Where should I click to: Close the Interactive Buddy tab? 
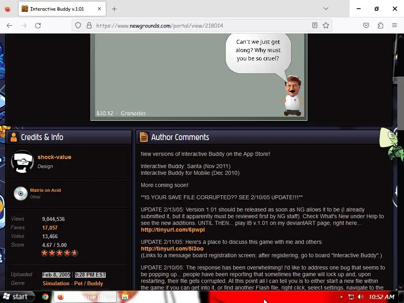pos(99,9)
